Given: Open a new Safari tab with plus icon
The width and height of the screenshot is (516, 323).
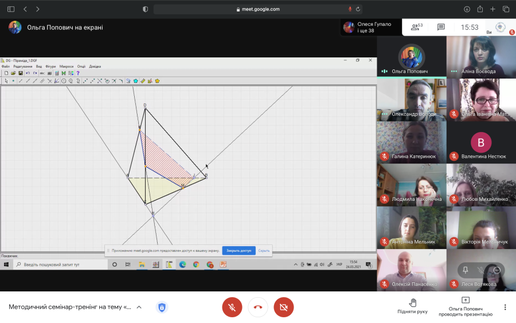Looking at the screenshot, I should pos(492,9).
